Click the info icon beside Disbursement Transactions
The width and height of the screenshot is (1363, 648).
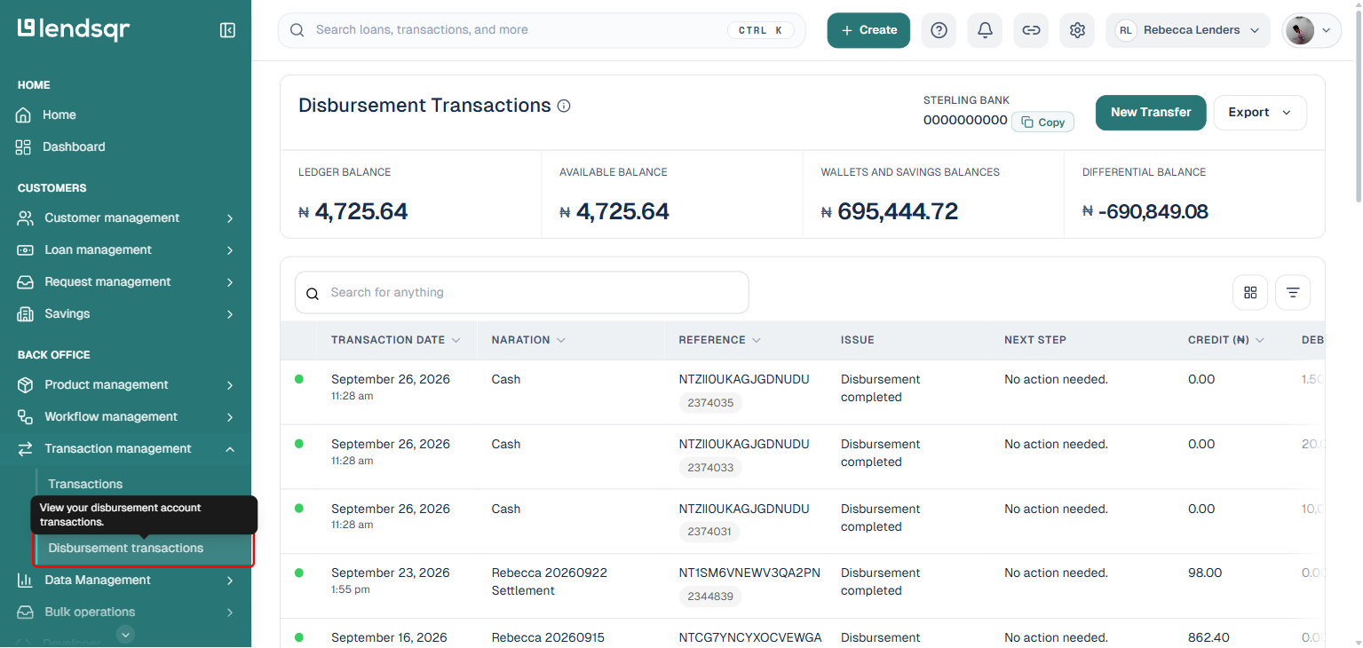(564, 106)
